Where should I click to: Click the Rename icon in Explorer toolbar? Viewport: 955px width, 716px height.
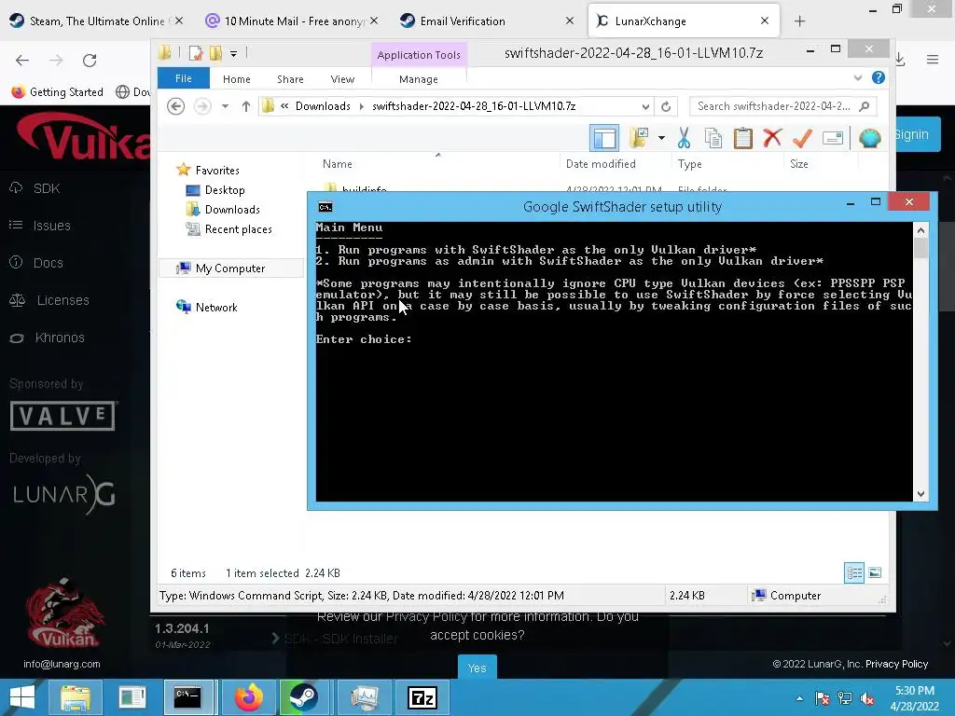pyautogui.click(x=833, y=138)
